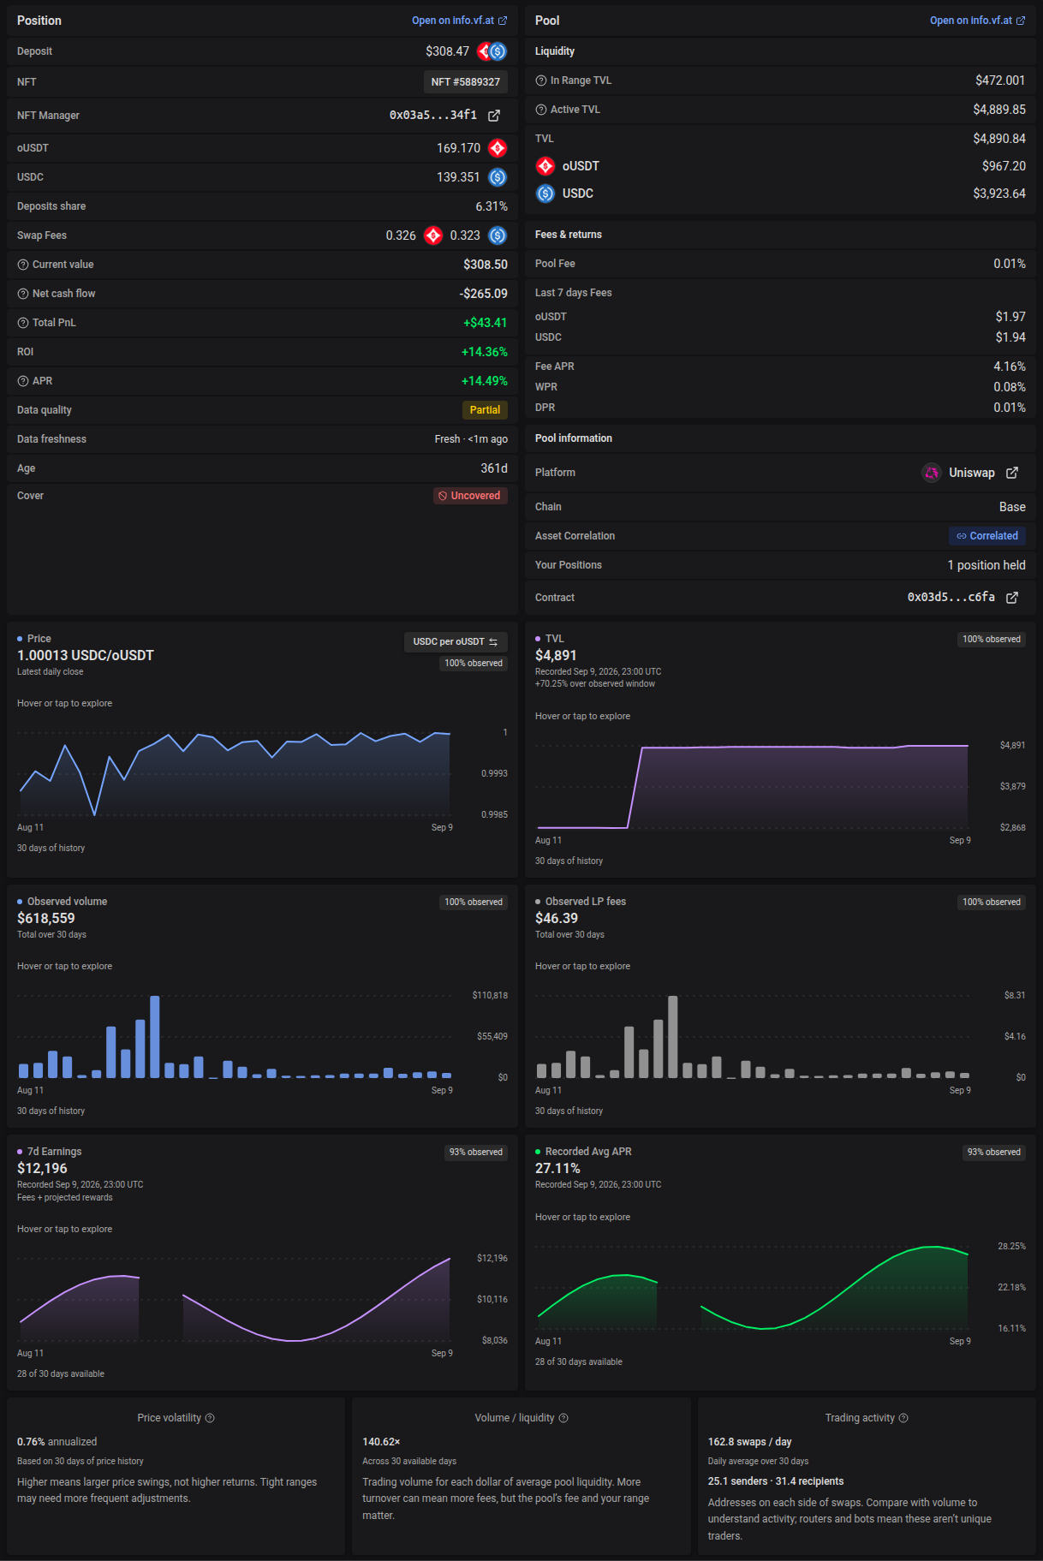The image size is (1043, 1561).
Task: Click help icon beside APR label
Action: [23, 381]
